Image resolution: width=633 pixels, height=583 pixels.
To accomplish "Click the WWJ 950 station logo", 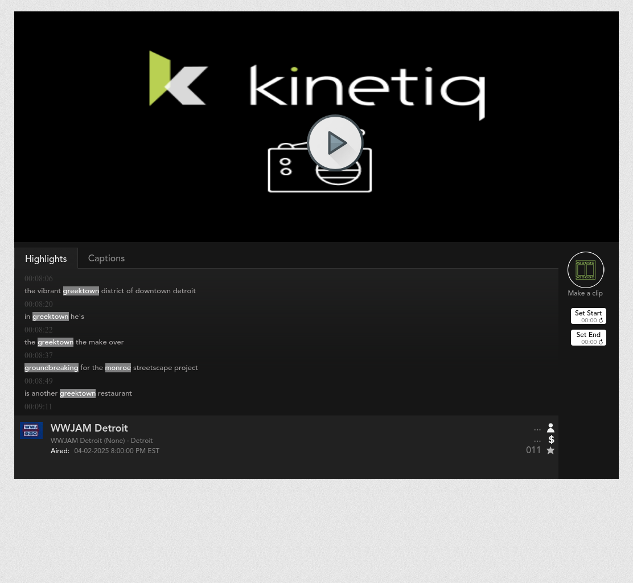I will tap(31, 430).
